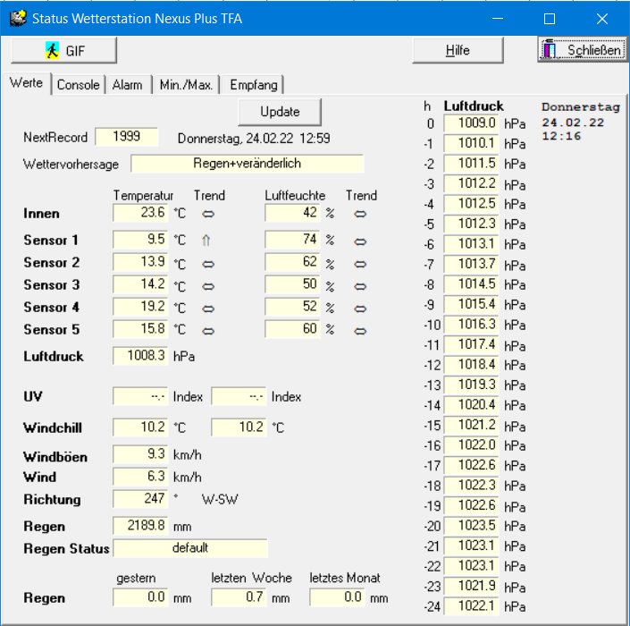Screen dimensions: 630x626
Task: Click the Update button
Action: pyautogui.click(x=280, y=112)
